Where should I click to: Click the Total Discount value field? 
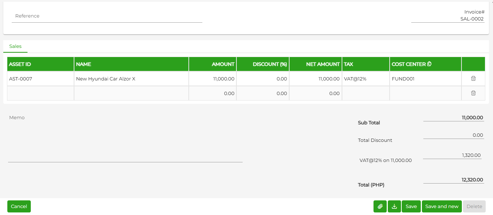point(454,135)
